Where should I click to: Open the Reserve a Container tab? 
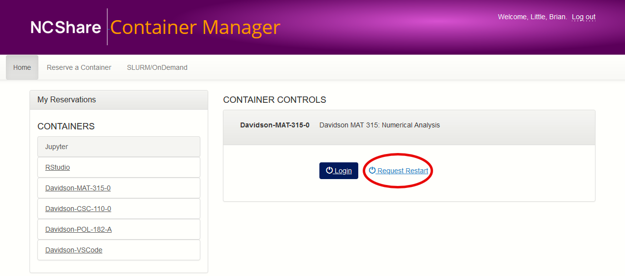(79, 67)
